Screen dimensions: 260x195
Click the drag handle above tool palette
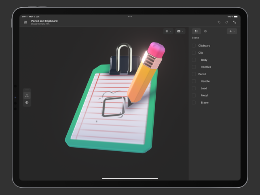tap(27, 90)
